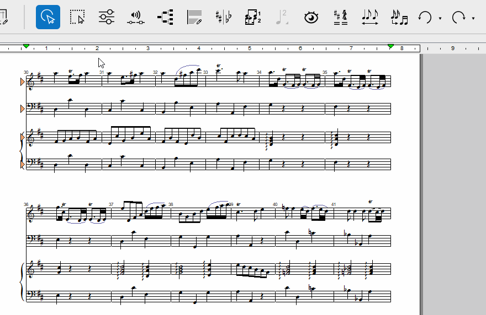Click the left green margin marker on ruler
486x315 pixels.
27,46
